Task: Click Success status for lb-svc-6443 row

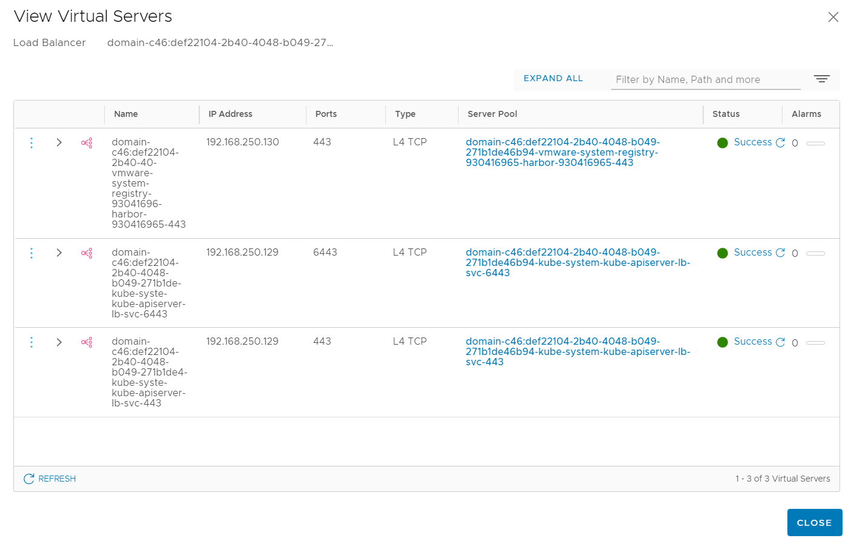Action: 753,253
